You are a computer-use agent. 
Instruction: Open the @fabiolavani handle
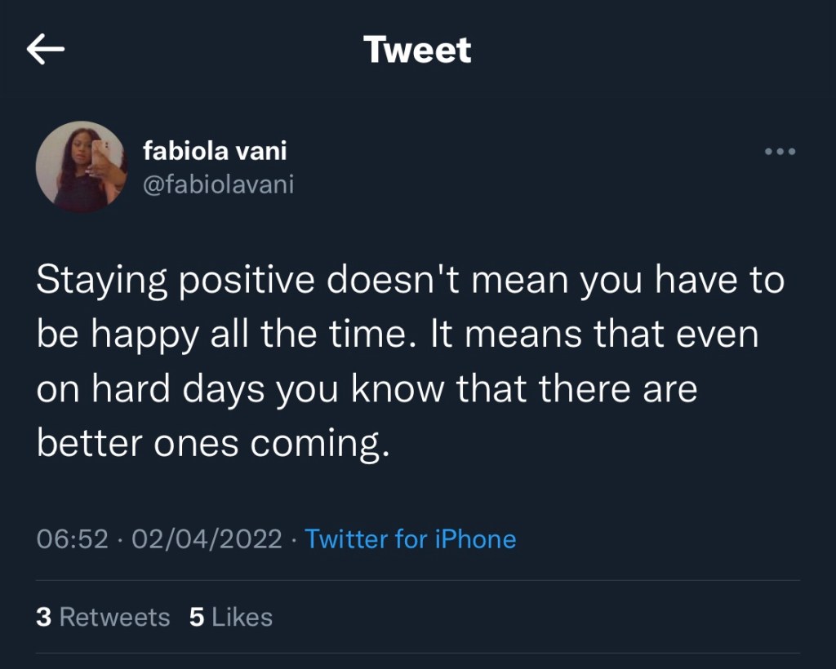pos(218,184)
